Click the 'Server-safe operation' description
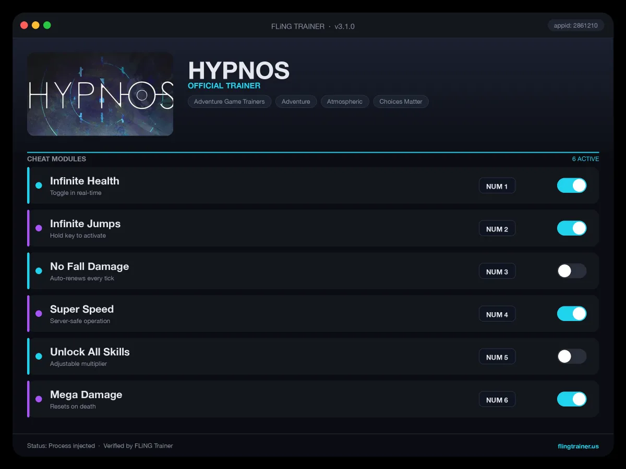The width and height of the screenshot is (626, 469). [x=80, y=321]
